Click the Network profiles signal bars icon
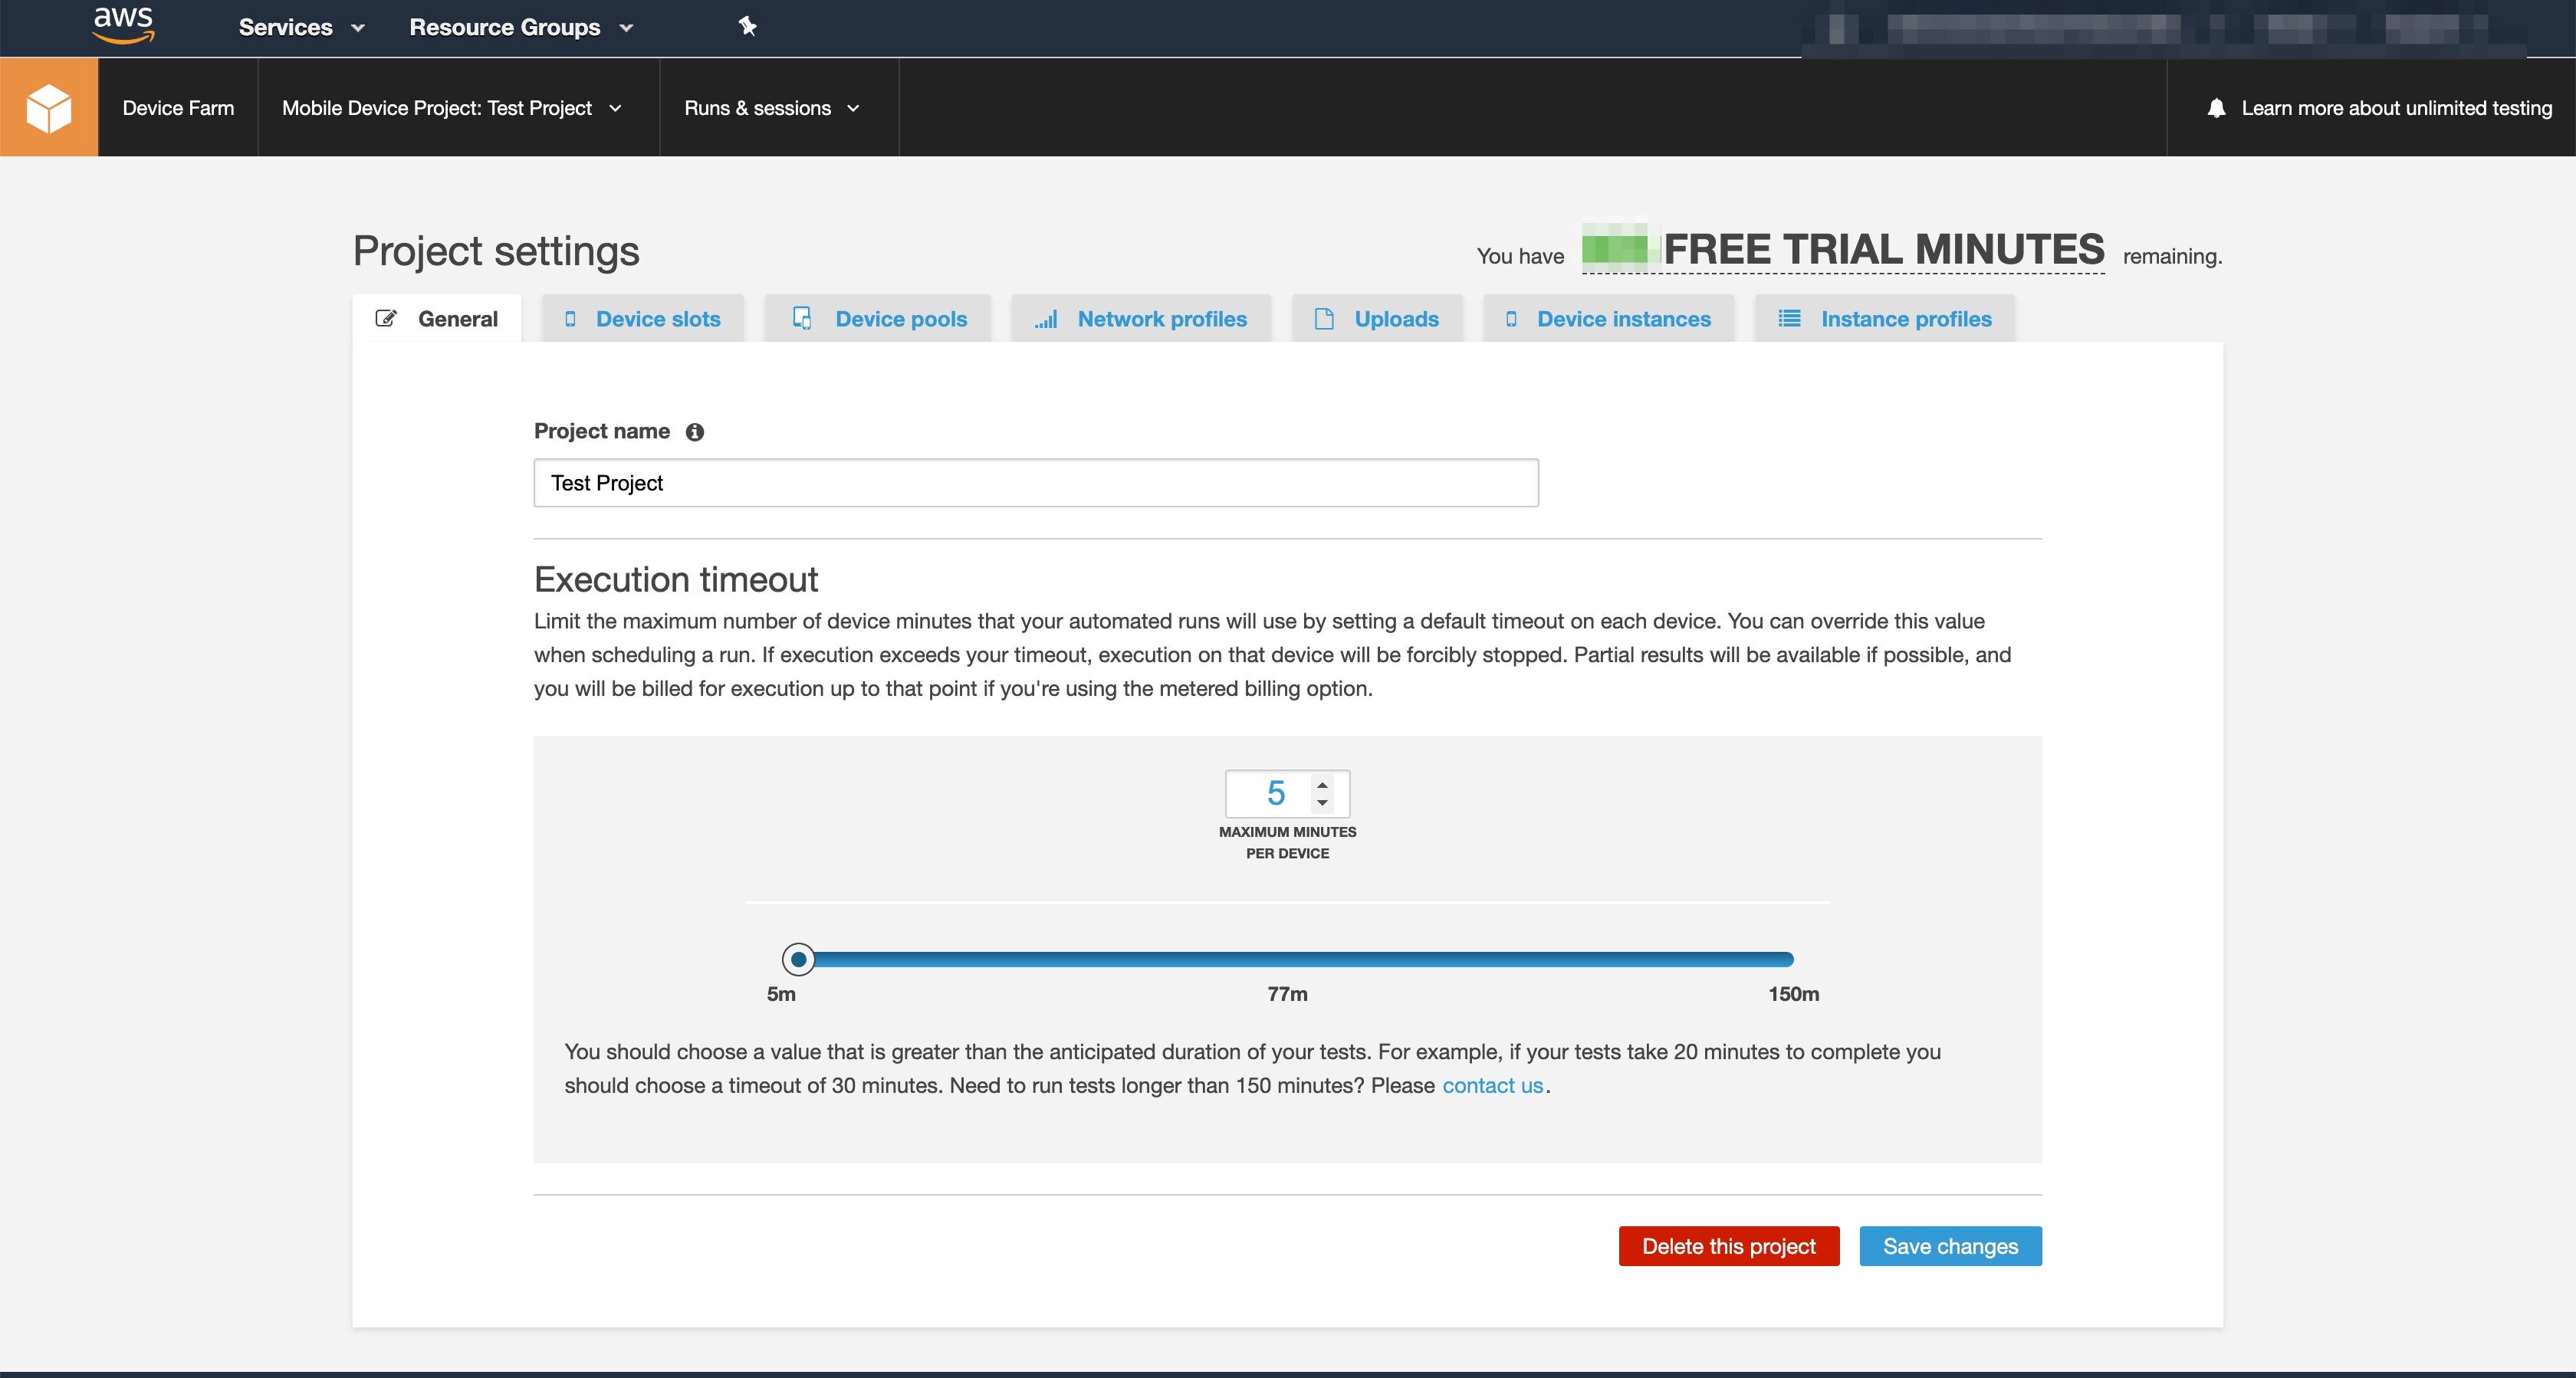Viewport: 2576px width, 1378px height. coord(1046,319)
